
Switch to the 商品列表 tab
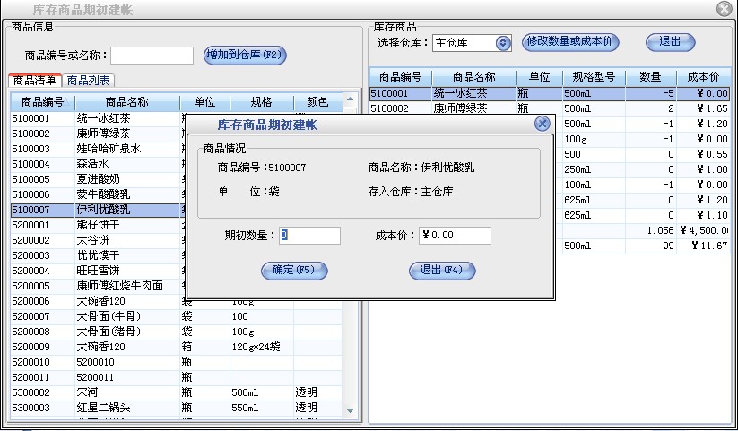click(89, 81)
